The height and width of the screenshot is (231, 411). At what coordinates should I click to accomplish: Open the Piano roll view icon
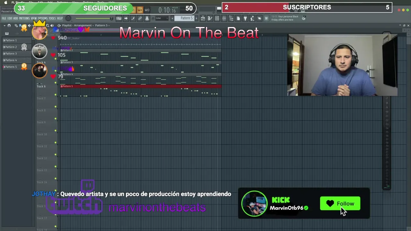point(210,18)
